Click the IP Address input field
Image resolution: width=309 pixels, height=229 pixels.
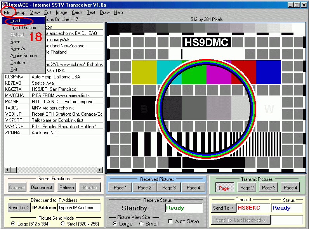tap(79, 208)
